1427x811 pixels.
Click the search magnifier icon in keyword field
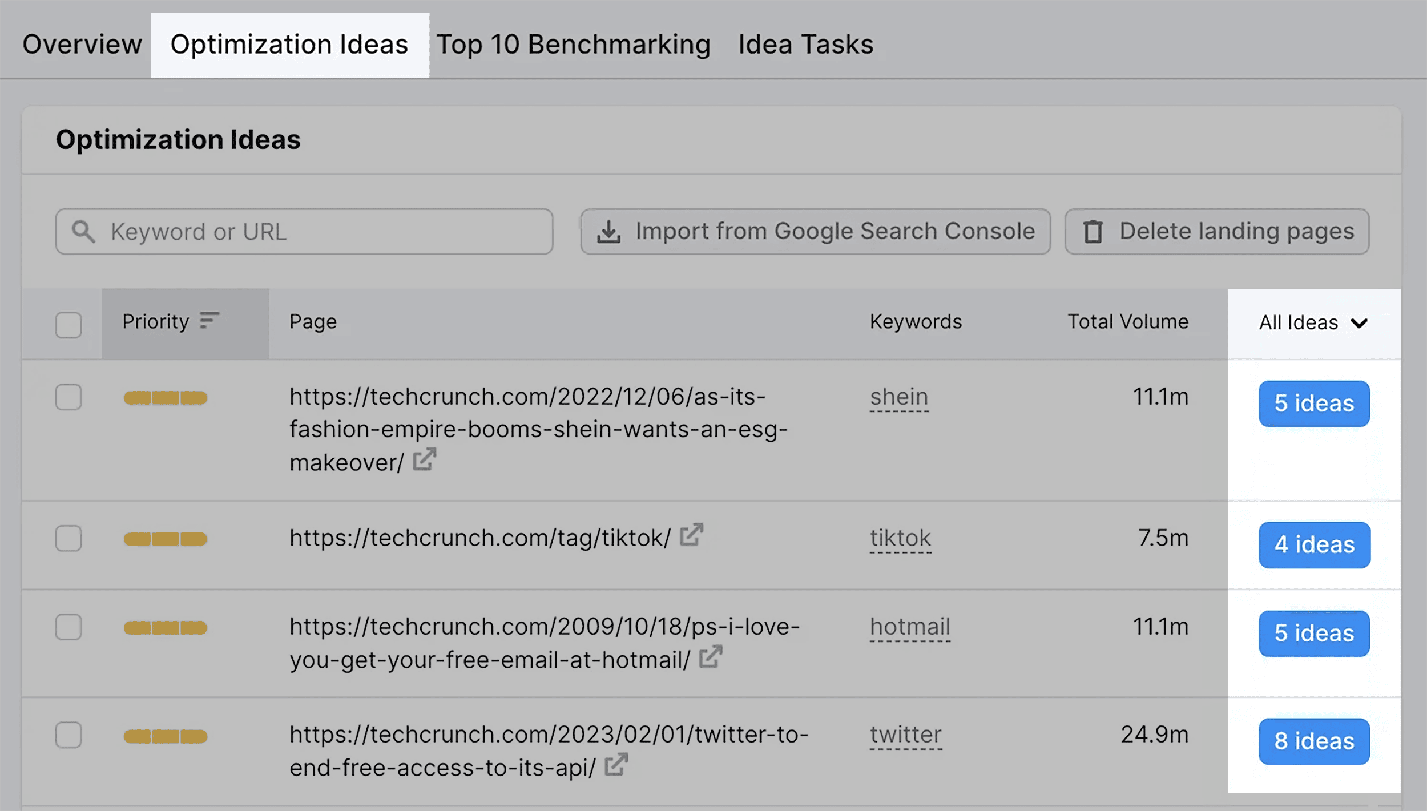click(84, 232)
